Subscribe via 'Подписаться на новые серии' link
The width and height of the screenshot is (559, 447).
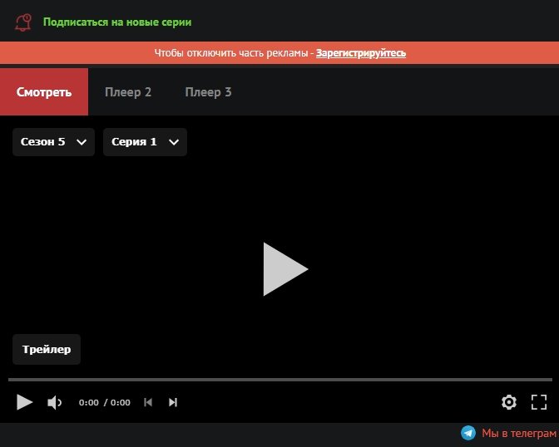[117, 22]
